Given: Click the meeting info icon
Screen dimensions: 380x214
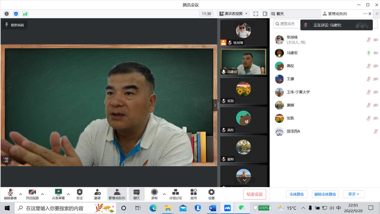Looking at the screenshot, I should 7,14.
